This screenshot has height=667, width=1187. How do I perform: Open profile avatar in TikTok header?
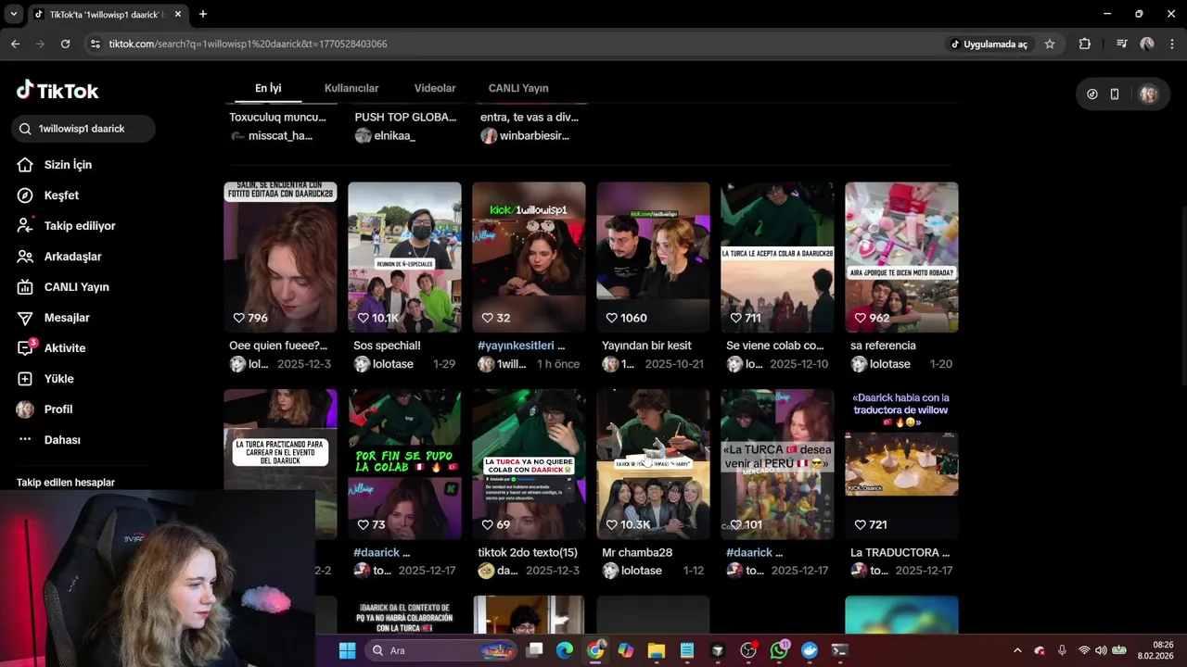[x=1148, y=94]
